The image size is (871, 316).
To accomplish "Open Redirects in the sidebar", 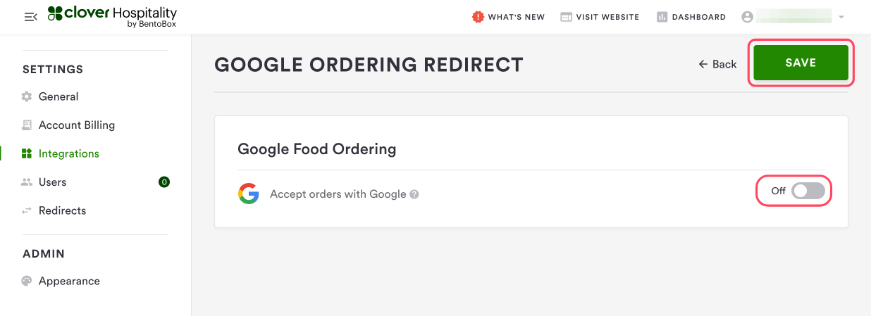I will [63, 210].
